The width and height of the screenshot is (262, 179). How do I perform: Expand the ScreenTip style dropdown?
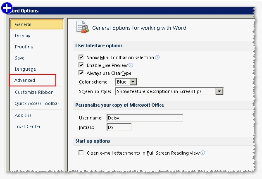(x=219, y=91)
